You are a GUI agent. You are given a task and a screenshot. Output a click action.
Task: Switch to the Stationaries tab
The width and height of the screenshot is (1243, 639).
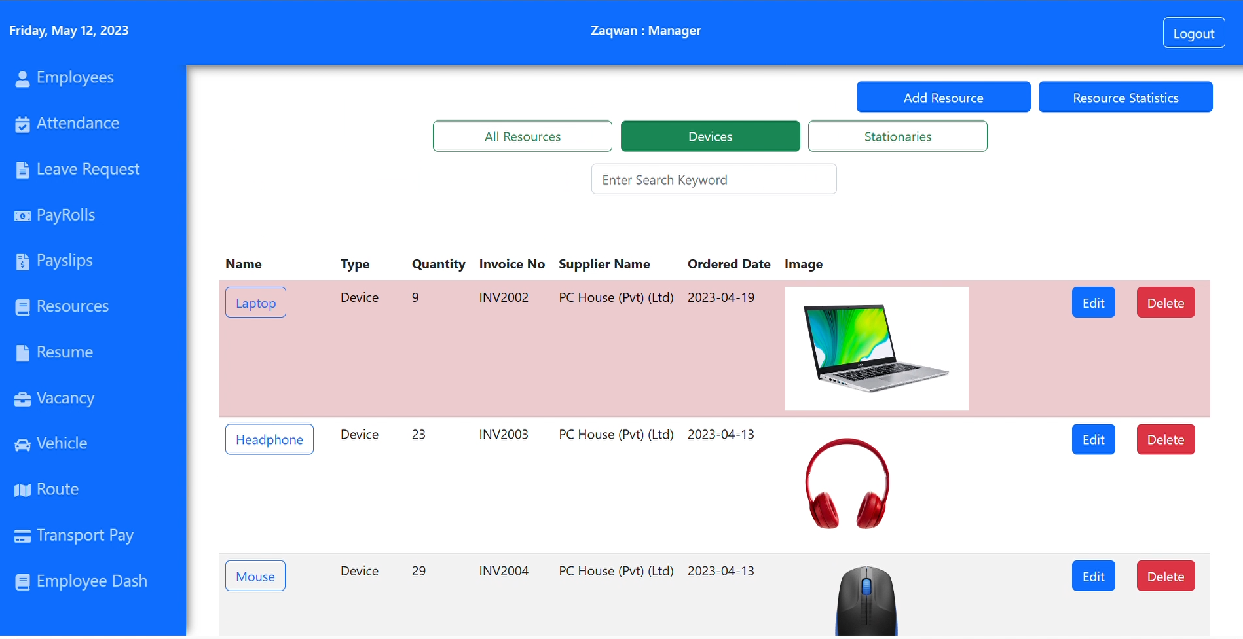(897, 136)
